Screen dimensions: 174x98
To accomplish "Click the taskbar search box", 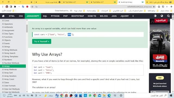I will (146, 96).
